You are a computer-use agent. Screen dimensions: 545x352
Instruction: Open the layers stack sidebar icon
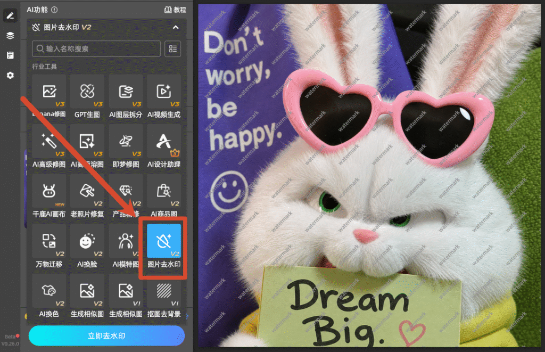(10, 36)
